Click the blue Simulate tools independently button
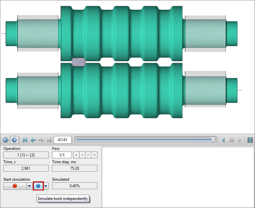Image resolution: width=255 pixels, height=208 pixels. tap(38, 186)
